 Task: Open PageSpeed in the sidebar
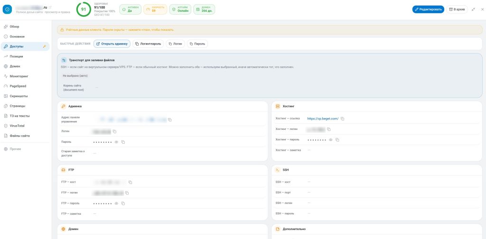click(25, 86)
